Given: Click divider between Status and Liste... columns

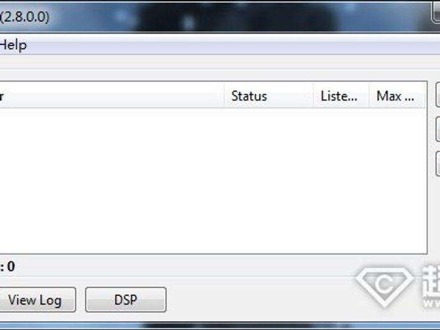Looking at the screenshot, I should click(313, 96).
